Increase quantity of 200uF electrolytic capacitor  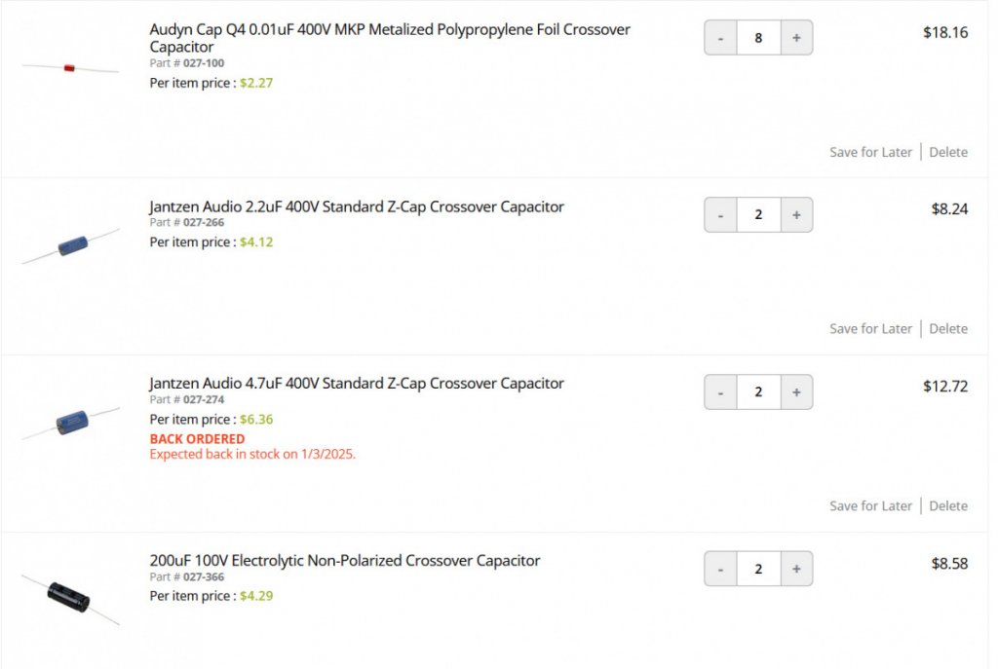tap(796, 569)
